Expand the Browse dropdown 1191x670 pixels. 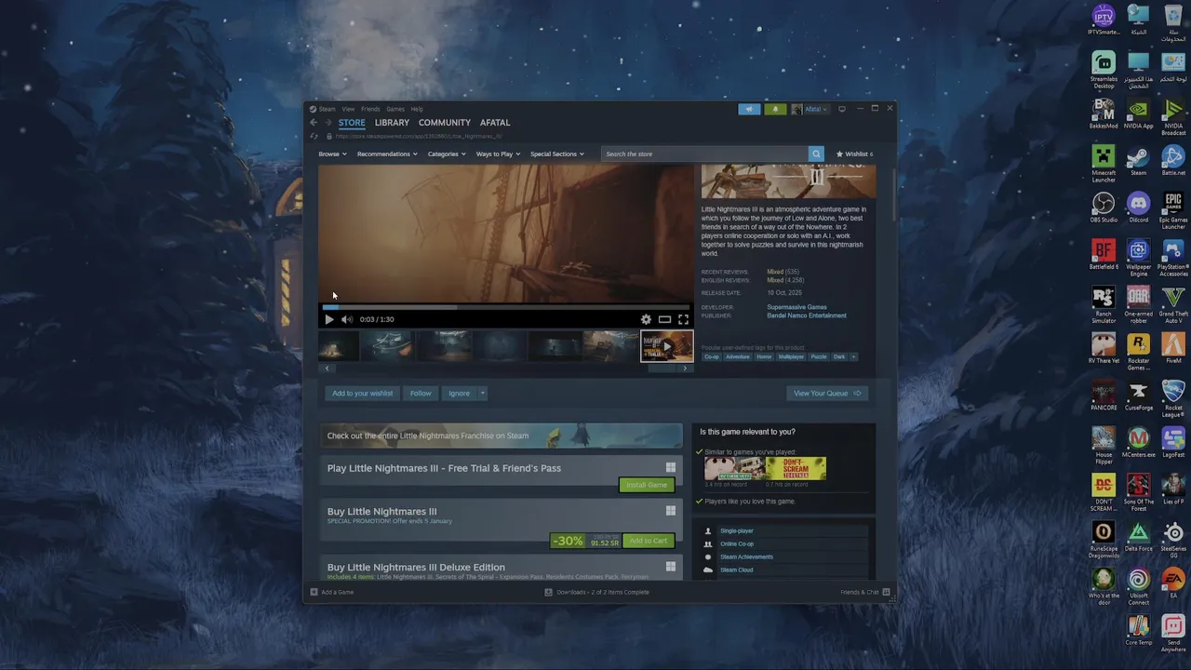pyautogui.click(x=332, y=154)
